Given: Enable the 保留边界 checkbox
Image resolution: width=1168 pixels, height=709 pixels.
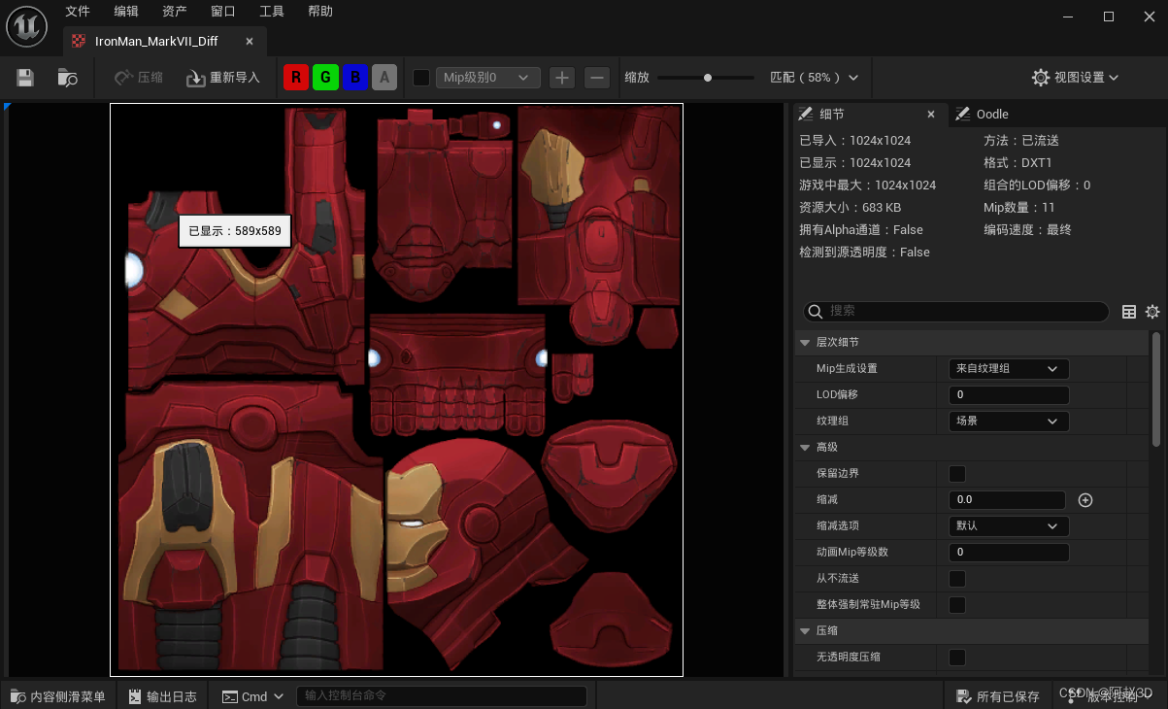Looking at the screenshot, I should tap(957, 474).
